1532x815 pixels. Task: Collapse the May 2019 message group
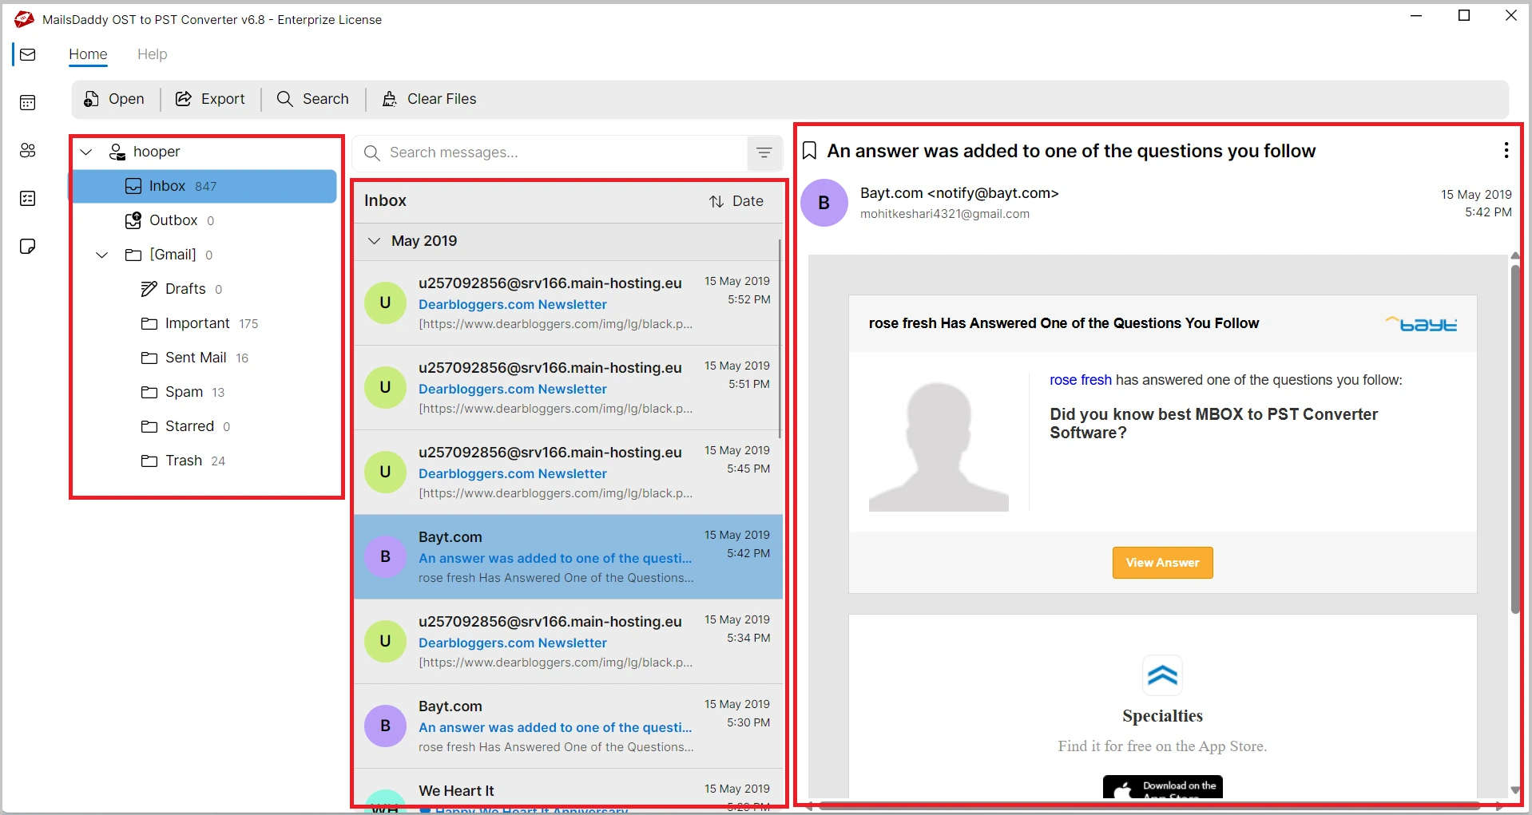click(374, 241)
